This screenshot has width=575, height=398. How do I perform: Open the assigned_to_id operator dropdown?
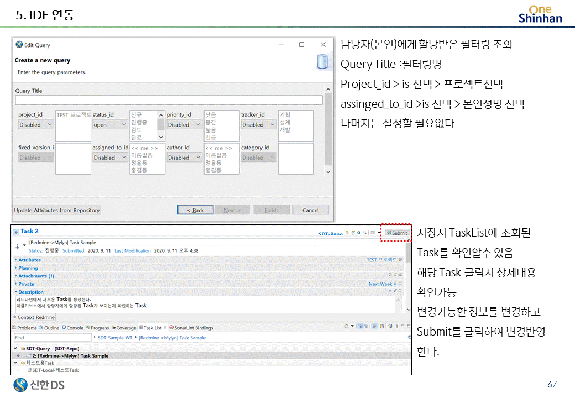(x=110, y=158)
